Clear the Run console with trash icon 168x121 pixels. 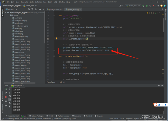click(10, 107)
